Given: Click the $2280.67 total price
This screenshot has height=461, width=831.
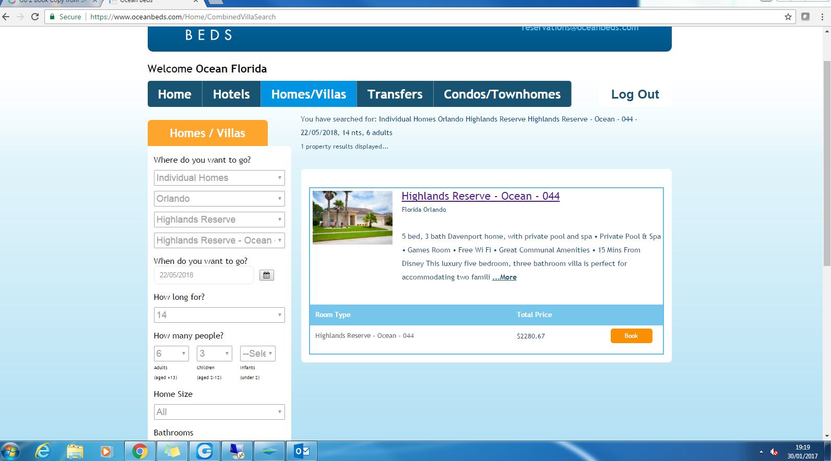Looking at the screenshot, I should pos(531,336).
